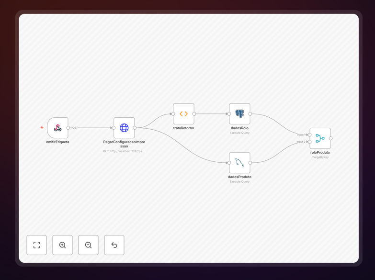
Task: Click the emitirEtiqueta output connector
Action: [x=68, y=128]
